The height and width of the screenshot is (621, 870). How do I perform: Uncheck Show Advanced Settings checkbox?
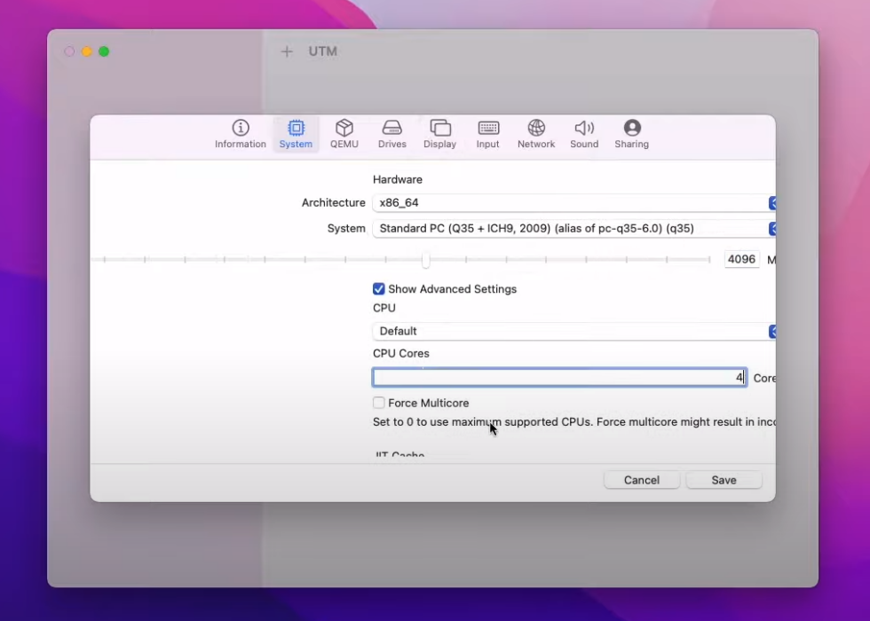pyautogui.click(x=379, y=289)
